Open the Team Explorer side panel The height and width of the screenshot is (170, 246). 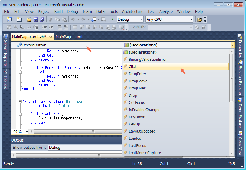pos(240,113)
